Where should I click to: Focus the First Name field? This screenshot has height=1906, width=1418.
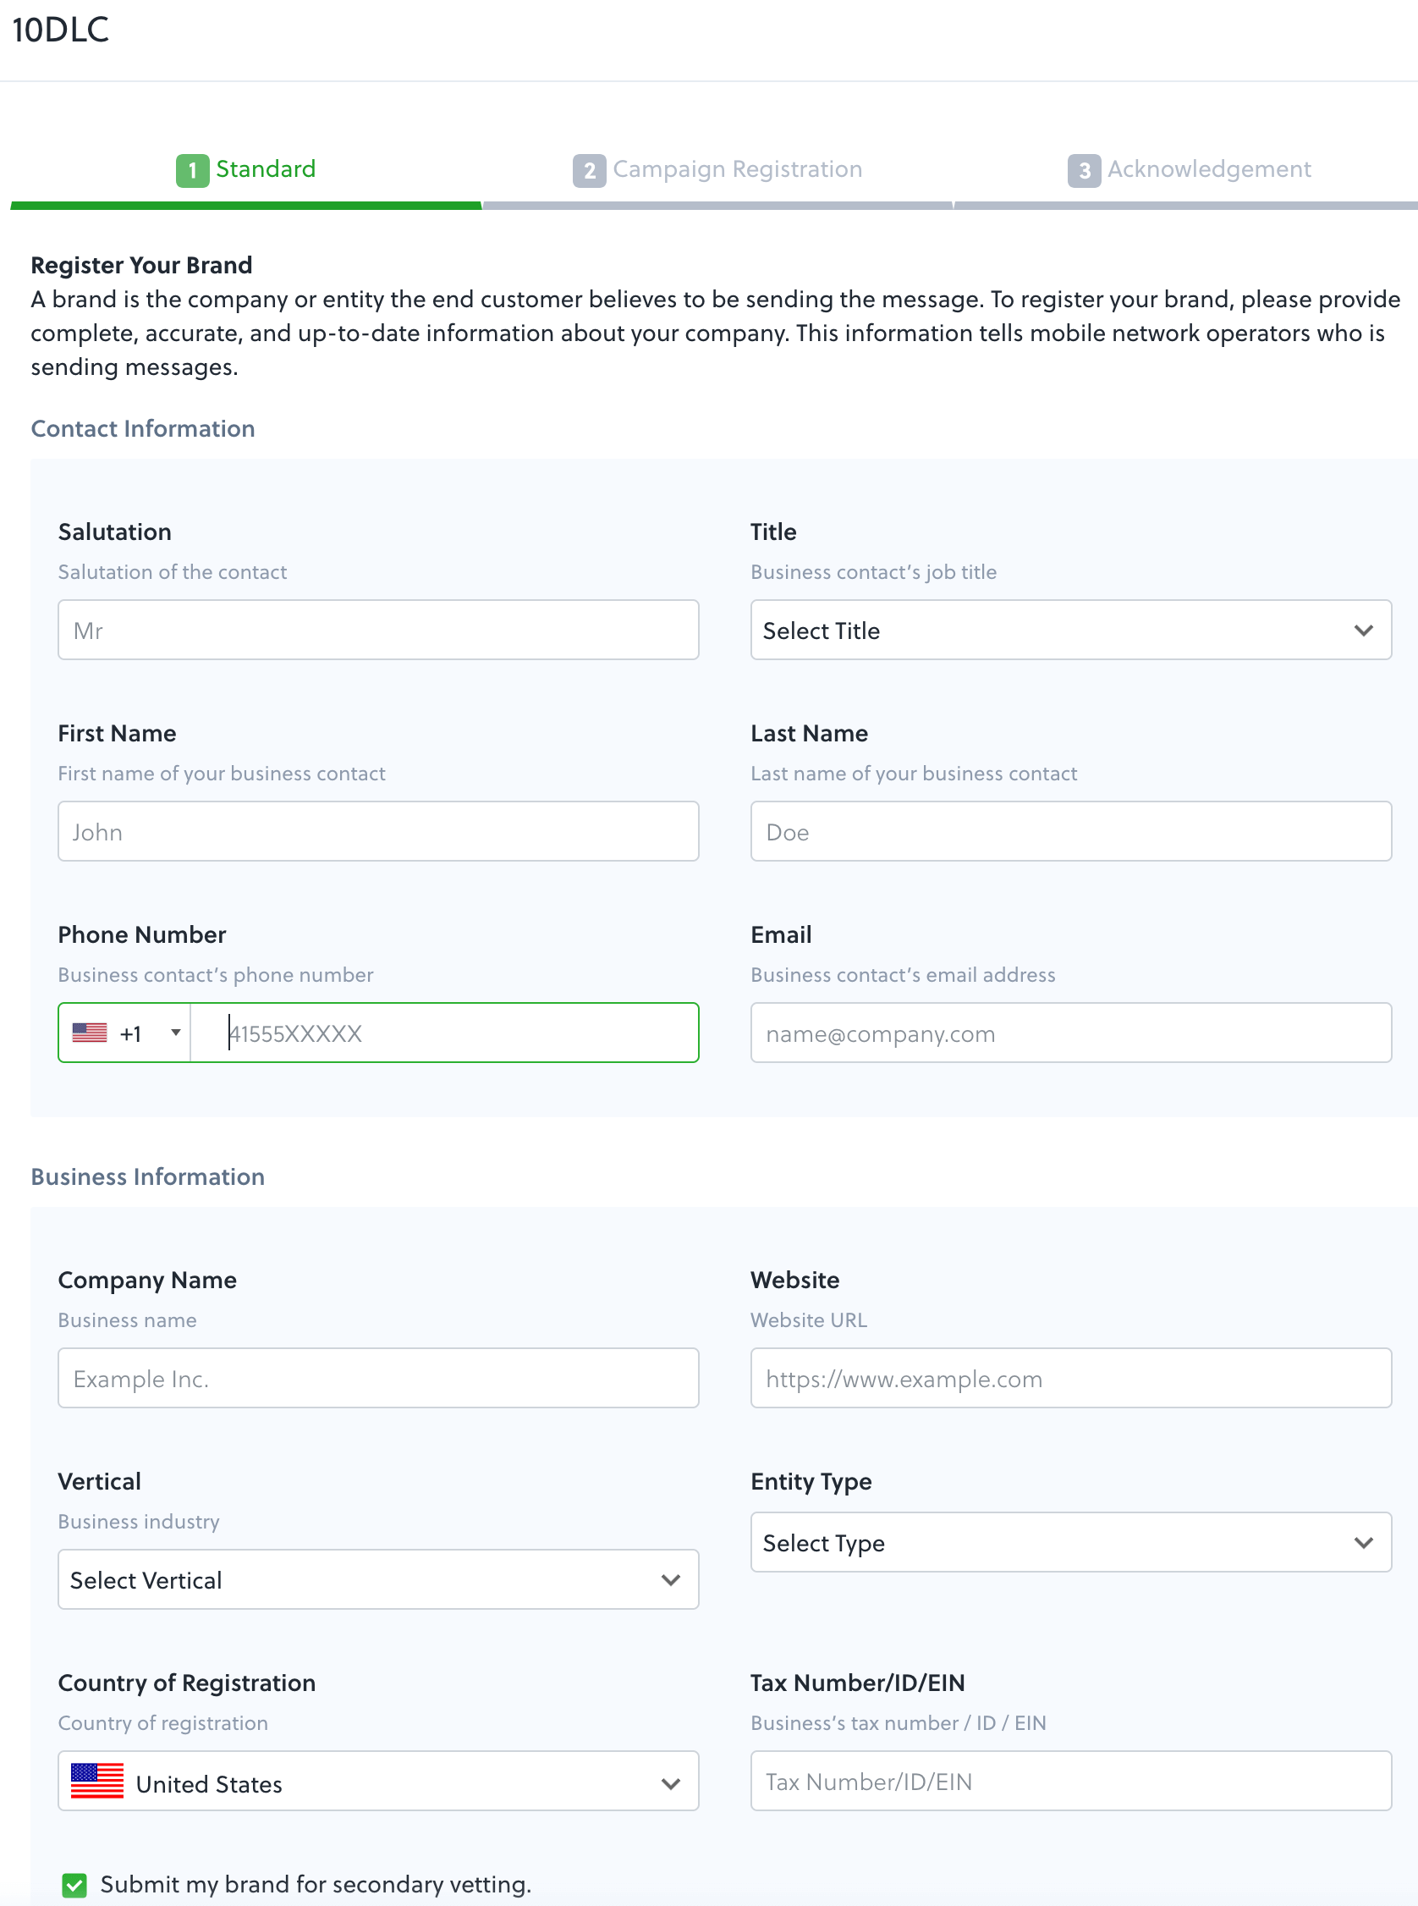point(377,832)
